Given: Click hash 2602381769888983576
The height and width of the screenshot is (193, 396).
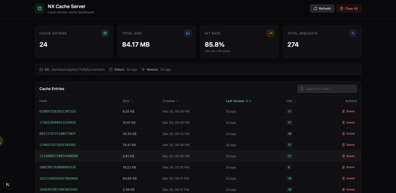Looking at the screenshot, I should coord(57,167).
